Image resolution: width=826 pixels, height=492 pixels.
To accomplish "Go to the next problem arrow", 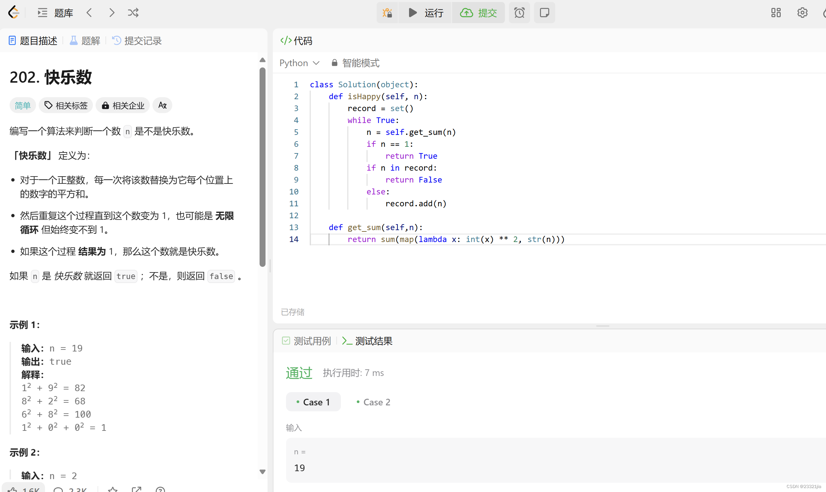I will click(x=112, y=13).
